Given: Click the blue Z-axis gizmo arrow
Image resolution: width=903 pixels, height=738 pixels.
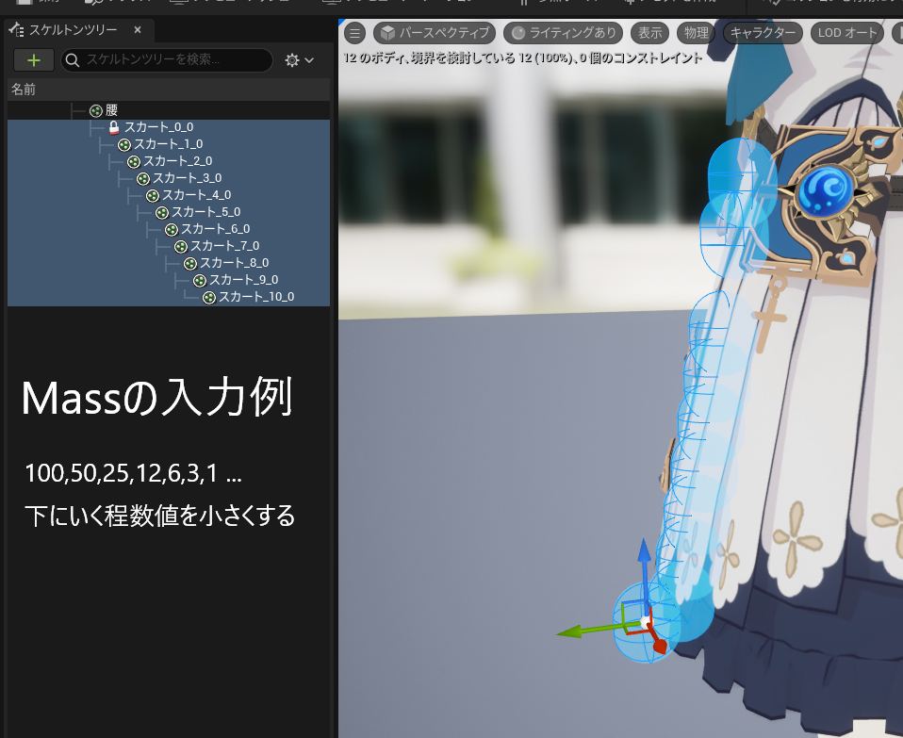Looking at the screenshot, I should click(645, 553).
